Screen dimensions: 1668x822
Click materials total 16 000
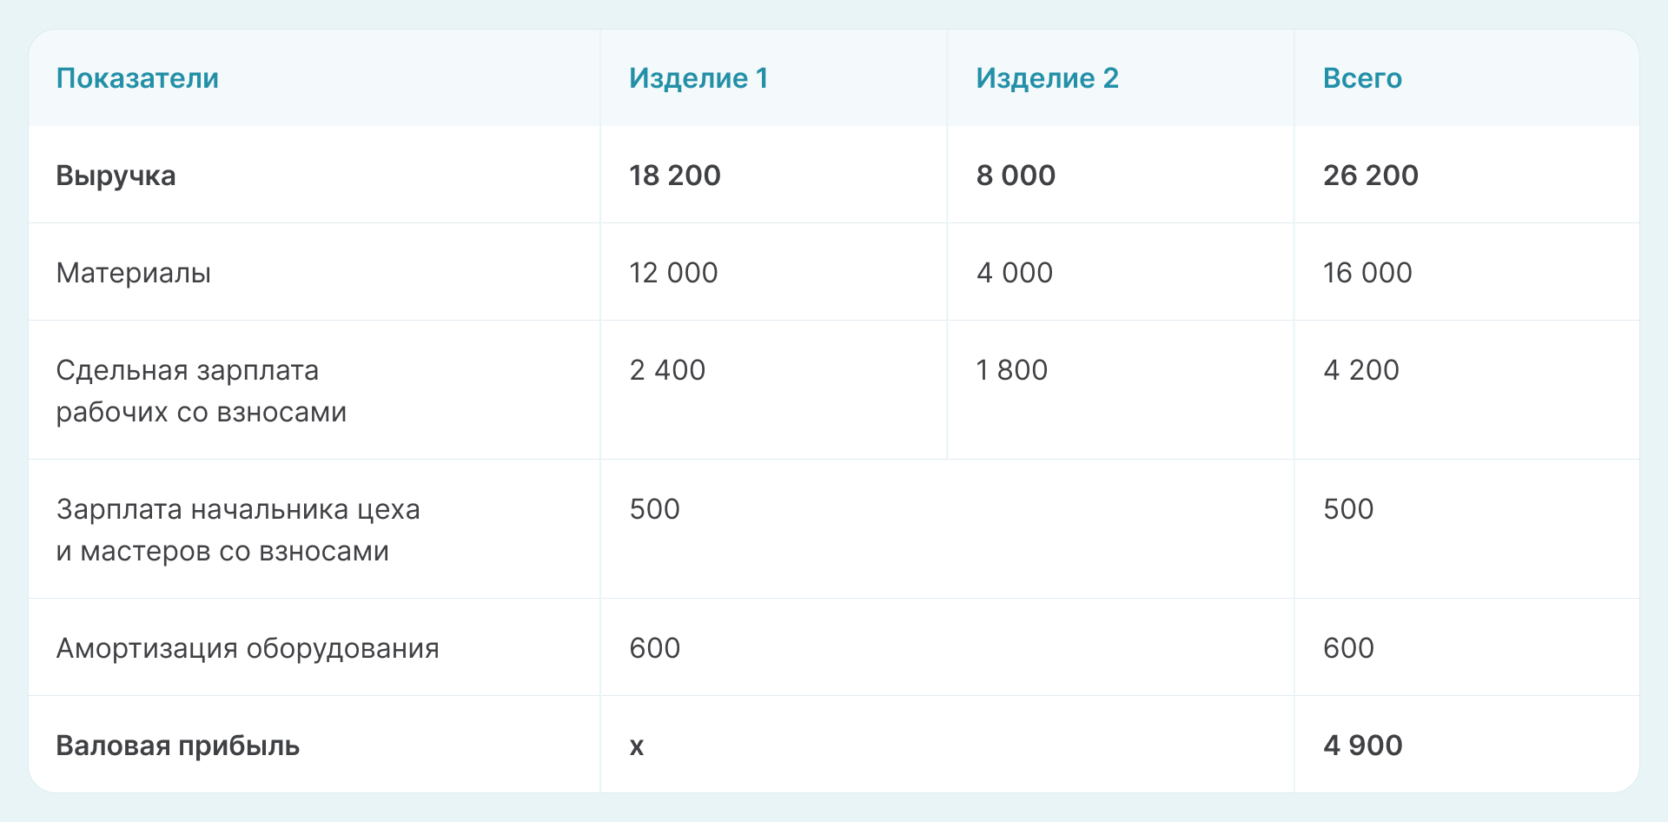[1367, 273]
